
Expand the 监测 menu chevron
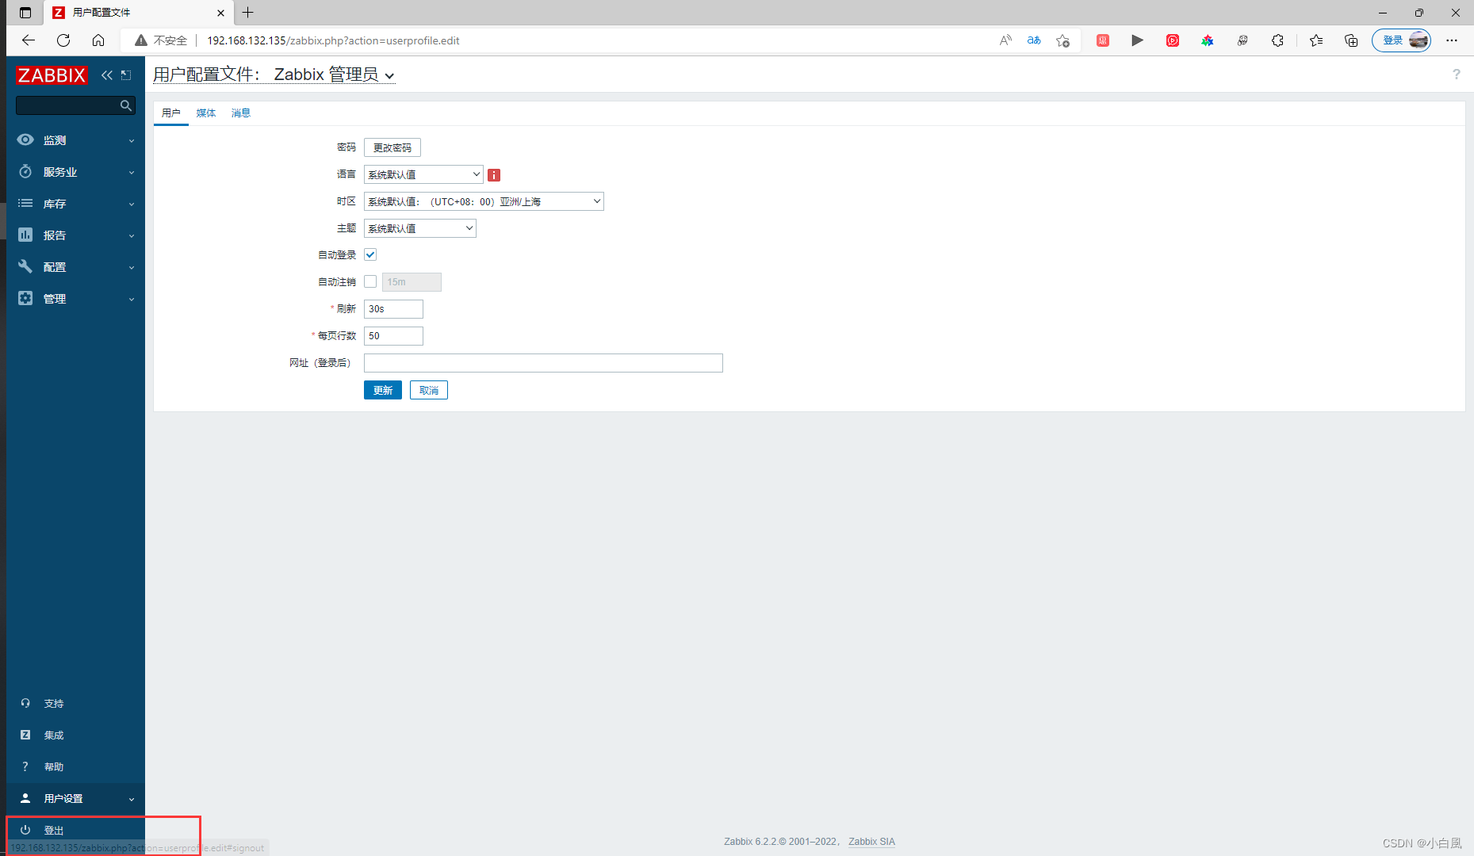pyautogui.click(x=132, y=141)
